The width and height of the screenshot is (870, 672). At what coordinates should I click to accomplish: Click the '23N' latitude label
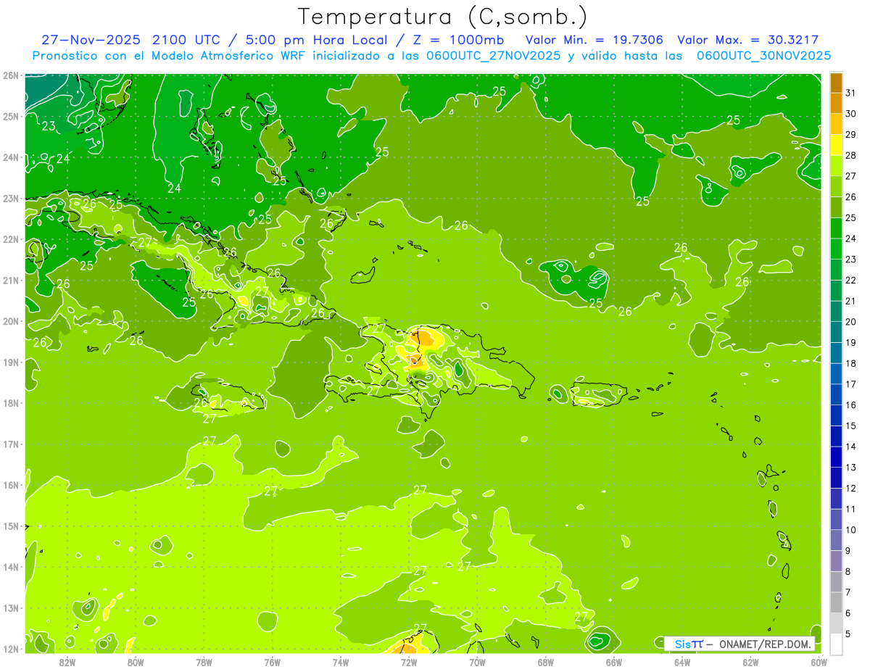point(11,198)
